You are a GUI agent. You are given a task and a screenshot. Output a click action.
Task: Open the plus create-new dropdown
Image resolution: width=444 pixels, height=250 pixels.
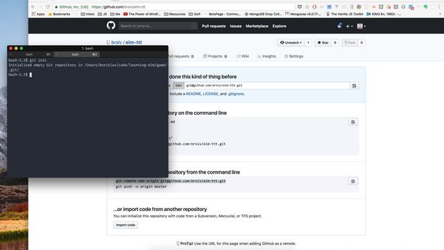pyautogui.click(x=349, y=26)
